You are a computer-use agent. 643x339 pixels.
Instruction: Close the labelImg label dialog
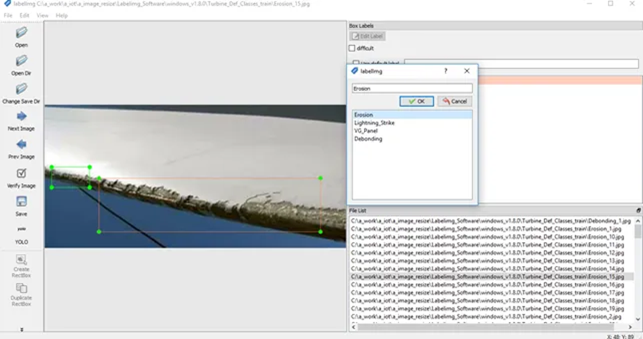pyautogui.click(x=466, y=71)
